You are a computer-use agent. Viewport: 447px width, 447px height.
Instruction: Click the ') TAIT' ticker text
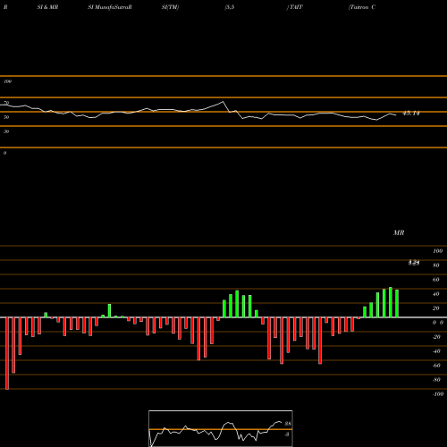(x=294, y=7)
